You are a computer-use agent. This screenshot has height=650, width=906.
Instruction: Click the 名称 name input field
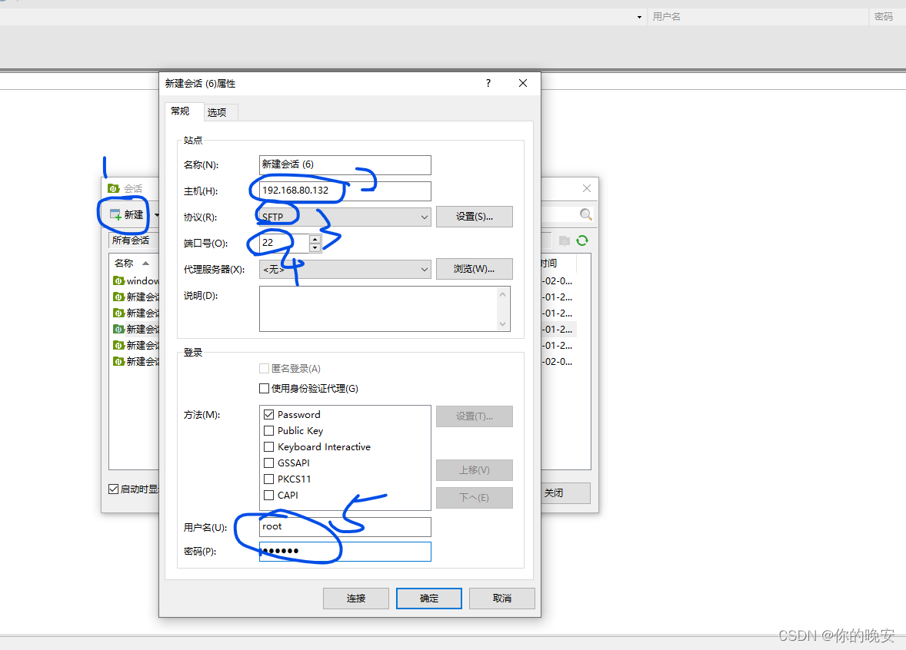tap(345, 164)
